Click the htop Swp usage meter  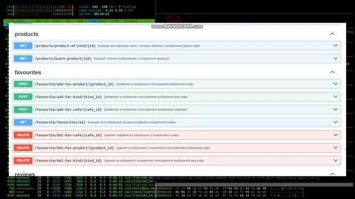coord(40,14)
